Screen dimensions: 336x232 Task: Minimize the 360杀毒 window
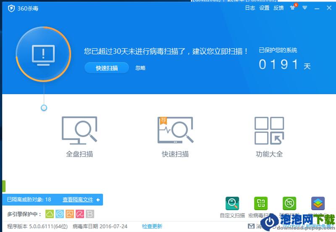coord(317,8)
